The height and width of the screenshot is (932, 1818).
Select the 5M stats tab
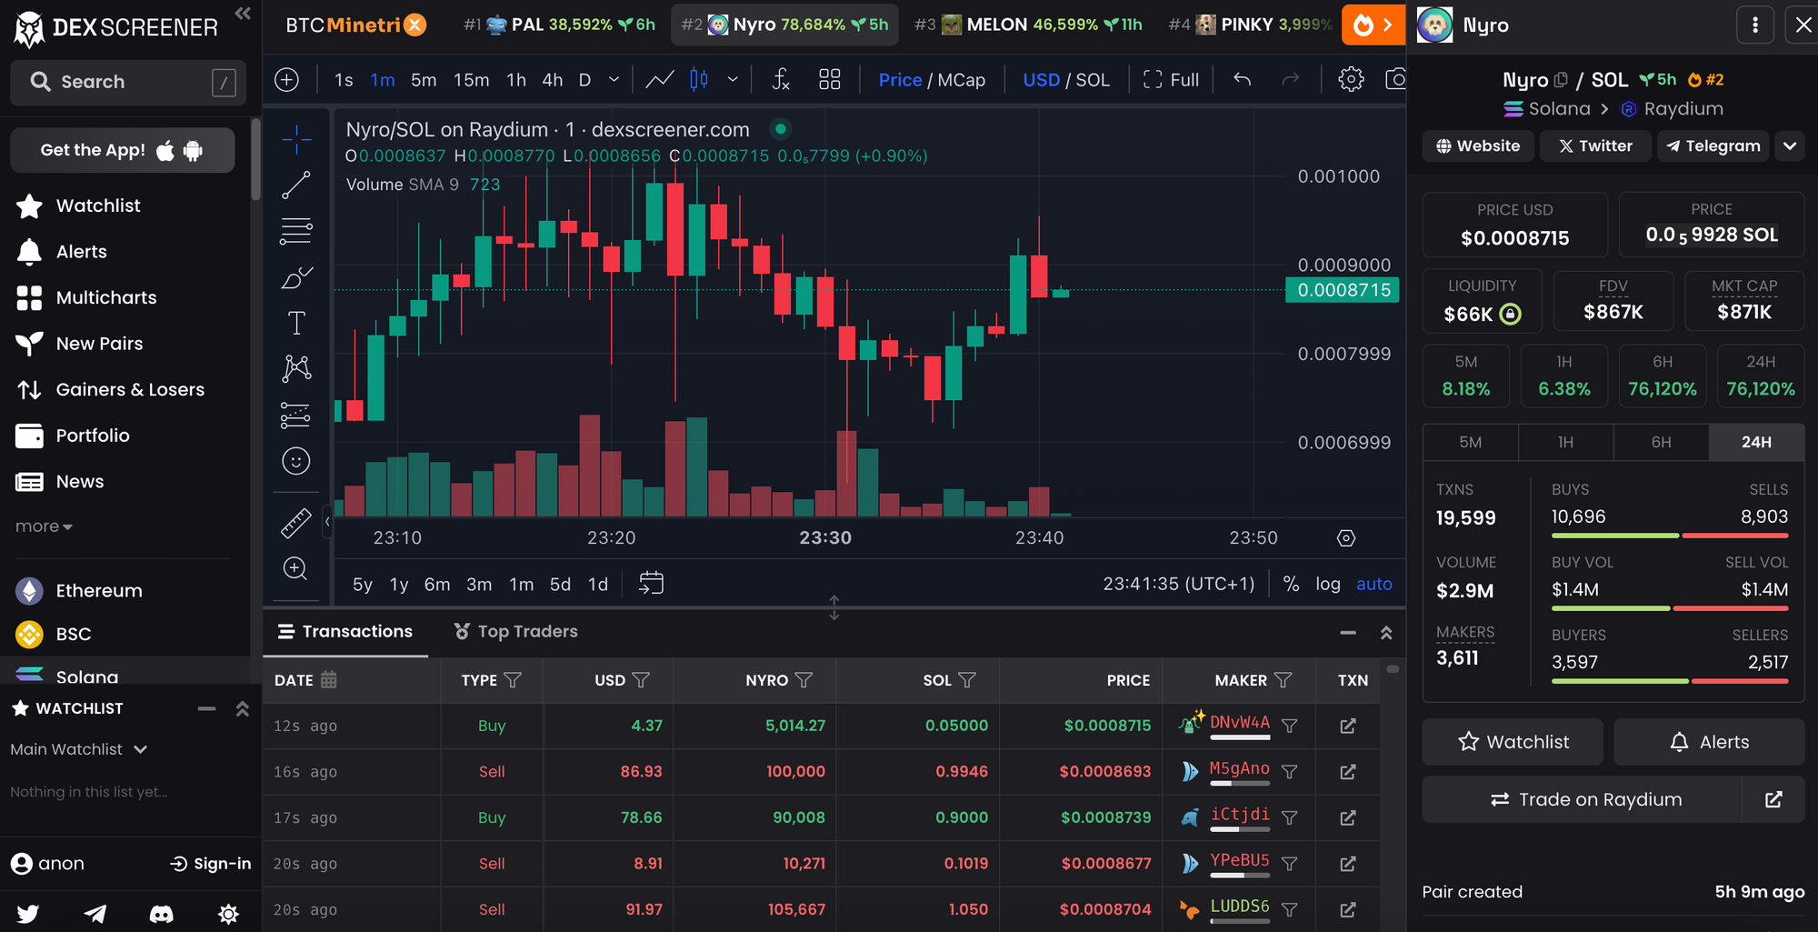pos(1470,442)
